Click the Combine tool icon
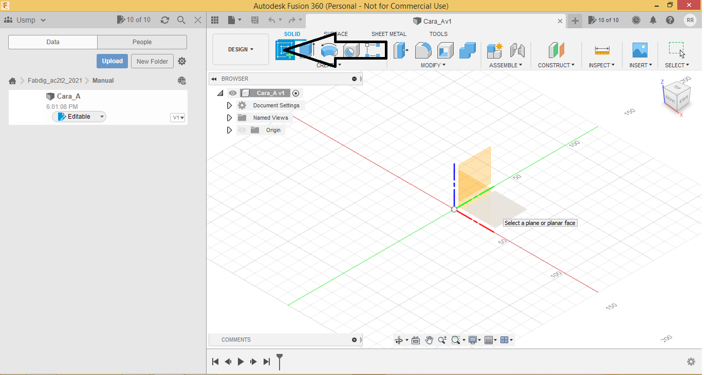The height and width of the screenshot is (375, 704). [467, 50]
